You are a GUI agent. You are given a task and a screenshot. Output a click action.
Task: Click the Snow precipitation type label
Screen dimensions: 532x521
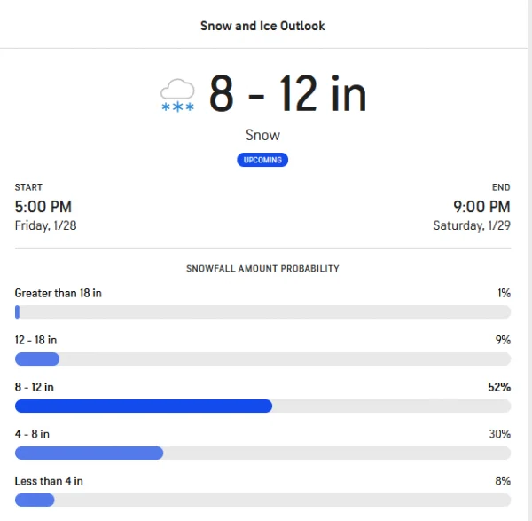[262, 135]
